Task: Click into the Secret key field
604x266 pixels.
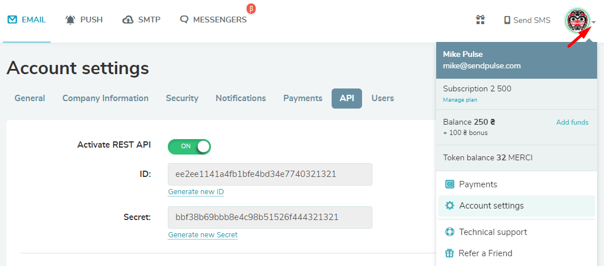Action: (x=270, y=218)
